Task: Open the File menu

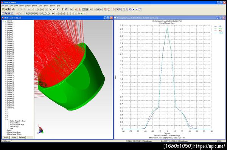Action: [3, 6]
